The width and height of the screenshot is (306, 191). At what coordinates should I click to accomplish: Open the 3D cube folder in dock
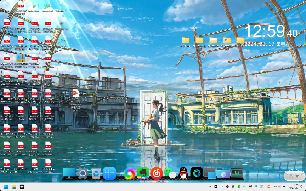tap(223, 173)
